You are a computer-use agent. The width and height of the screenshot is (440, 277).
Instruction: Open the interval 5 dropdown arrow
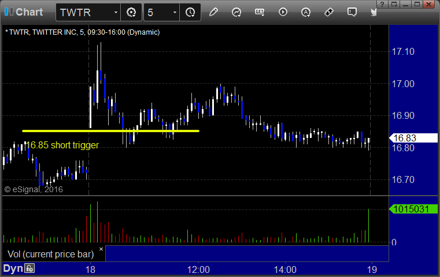(175, 13)
